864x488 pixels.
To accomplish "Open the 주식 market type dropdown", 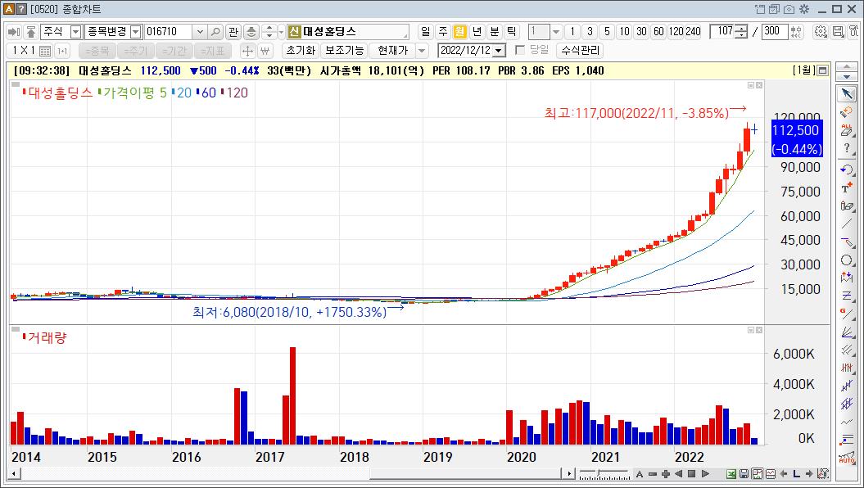I will [x=76, y=32].
